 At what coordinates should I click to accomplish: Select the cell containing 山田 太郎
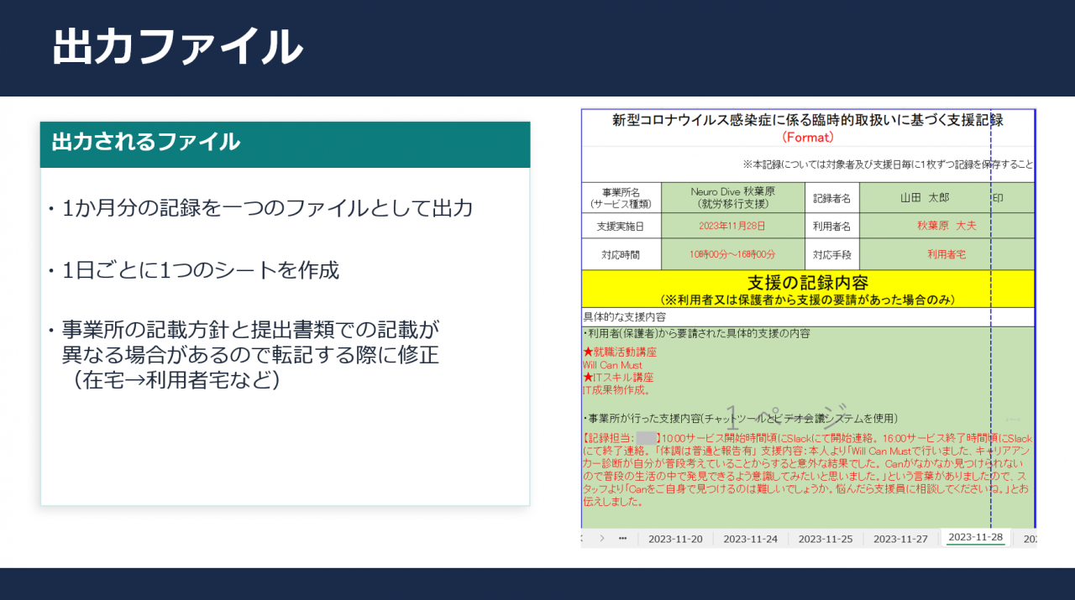tap(925, 198)
